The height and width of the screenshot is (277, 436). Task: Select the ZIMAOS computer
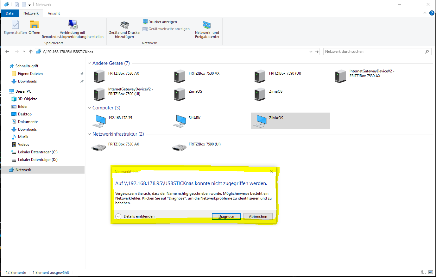tap(291, 121)
